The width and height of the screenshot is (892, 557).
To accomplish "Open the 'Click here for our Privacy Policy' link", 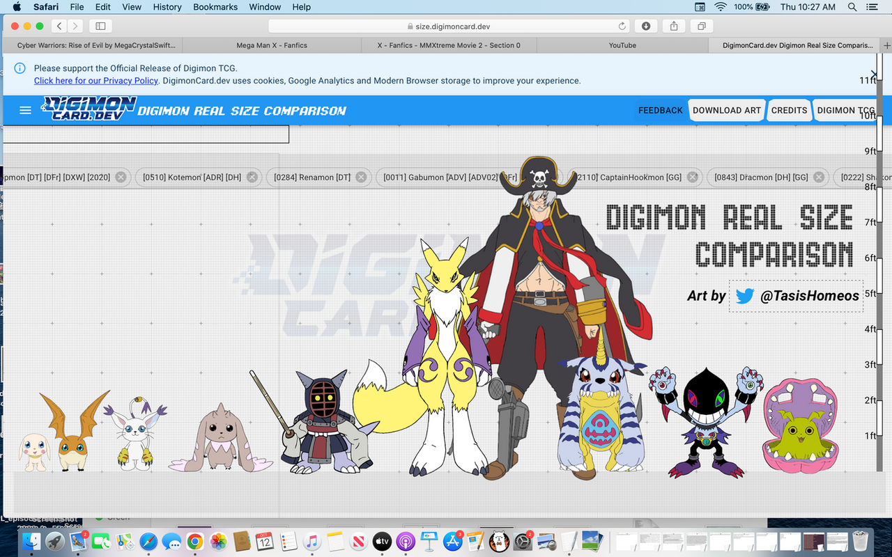I will click(x=96, y=81).
